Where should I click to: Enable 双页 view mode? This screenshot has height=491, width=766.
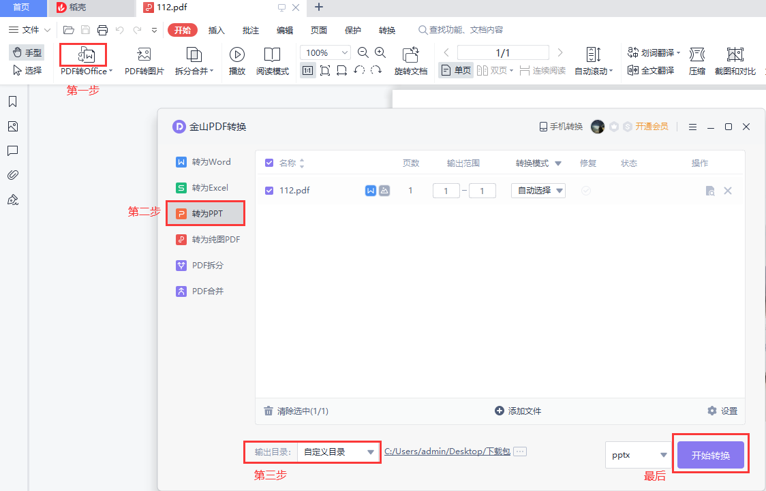click(495, 70)
